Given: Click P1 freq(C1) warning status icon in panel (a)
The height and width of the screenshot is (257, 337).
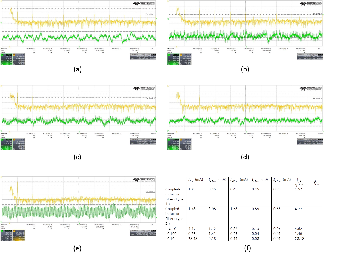Looking at the screenshot, I should (x=34, y=52).
